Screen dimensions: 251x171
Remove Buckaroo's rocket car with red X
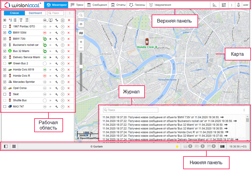[69, 45]
